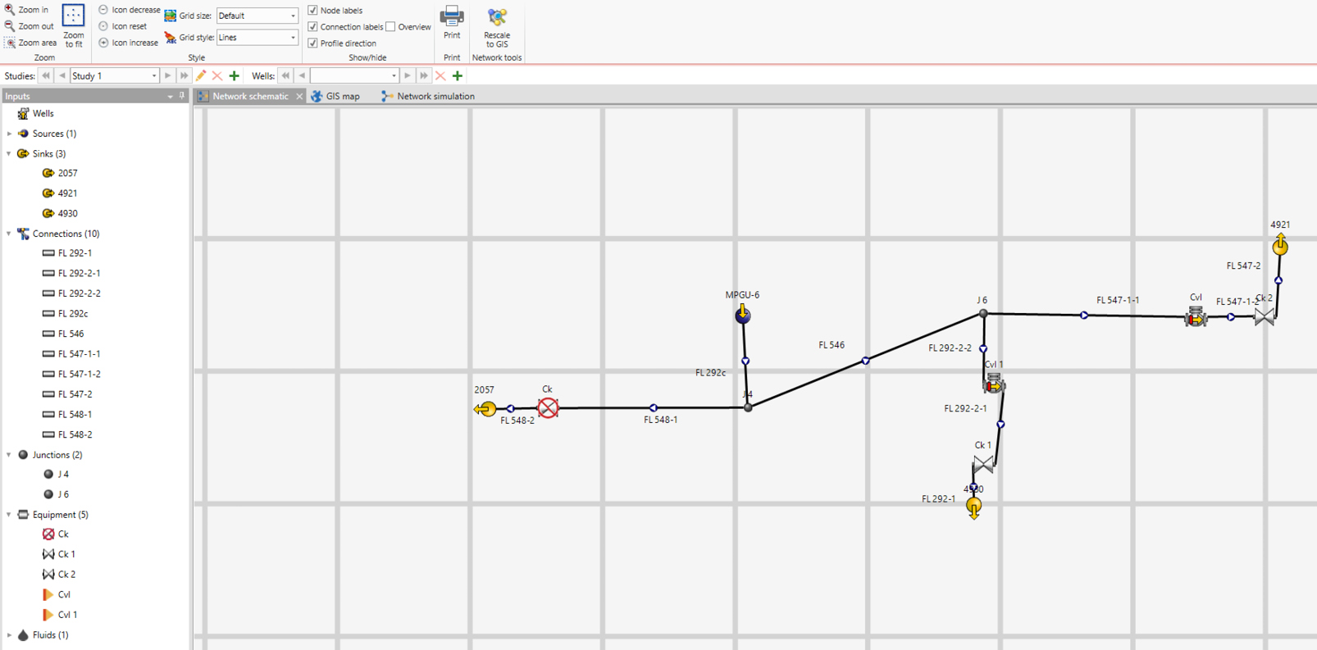Collapse the Junctions (2) tree node
The height and width of the screenshot is (650, 1317).
click(x=10, y=455)
